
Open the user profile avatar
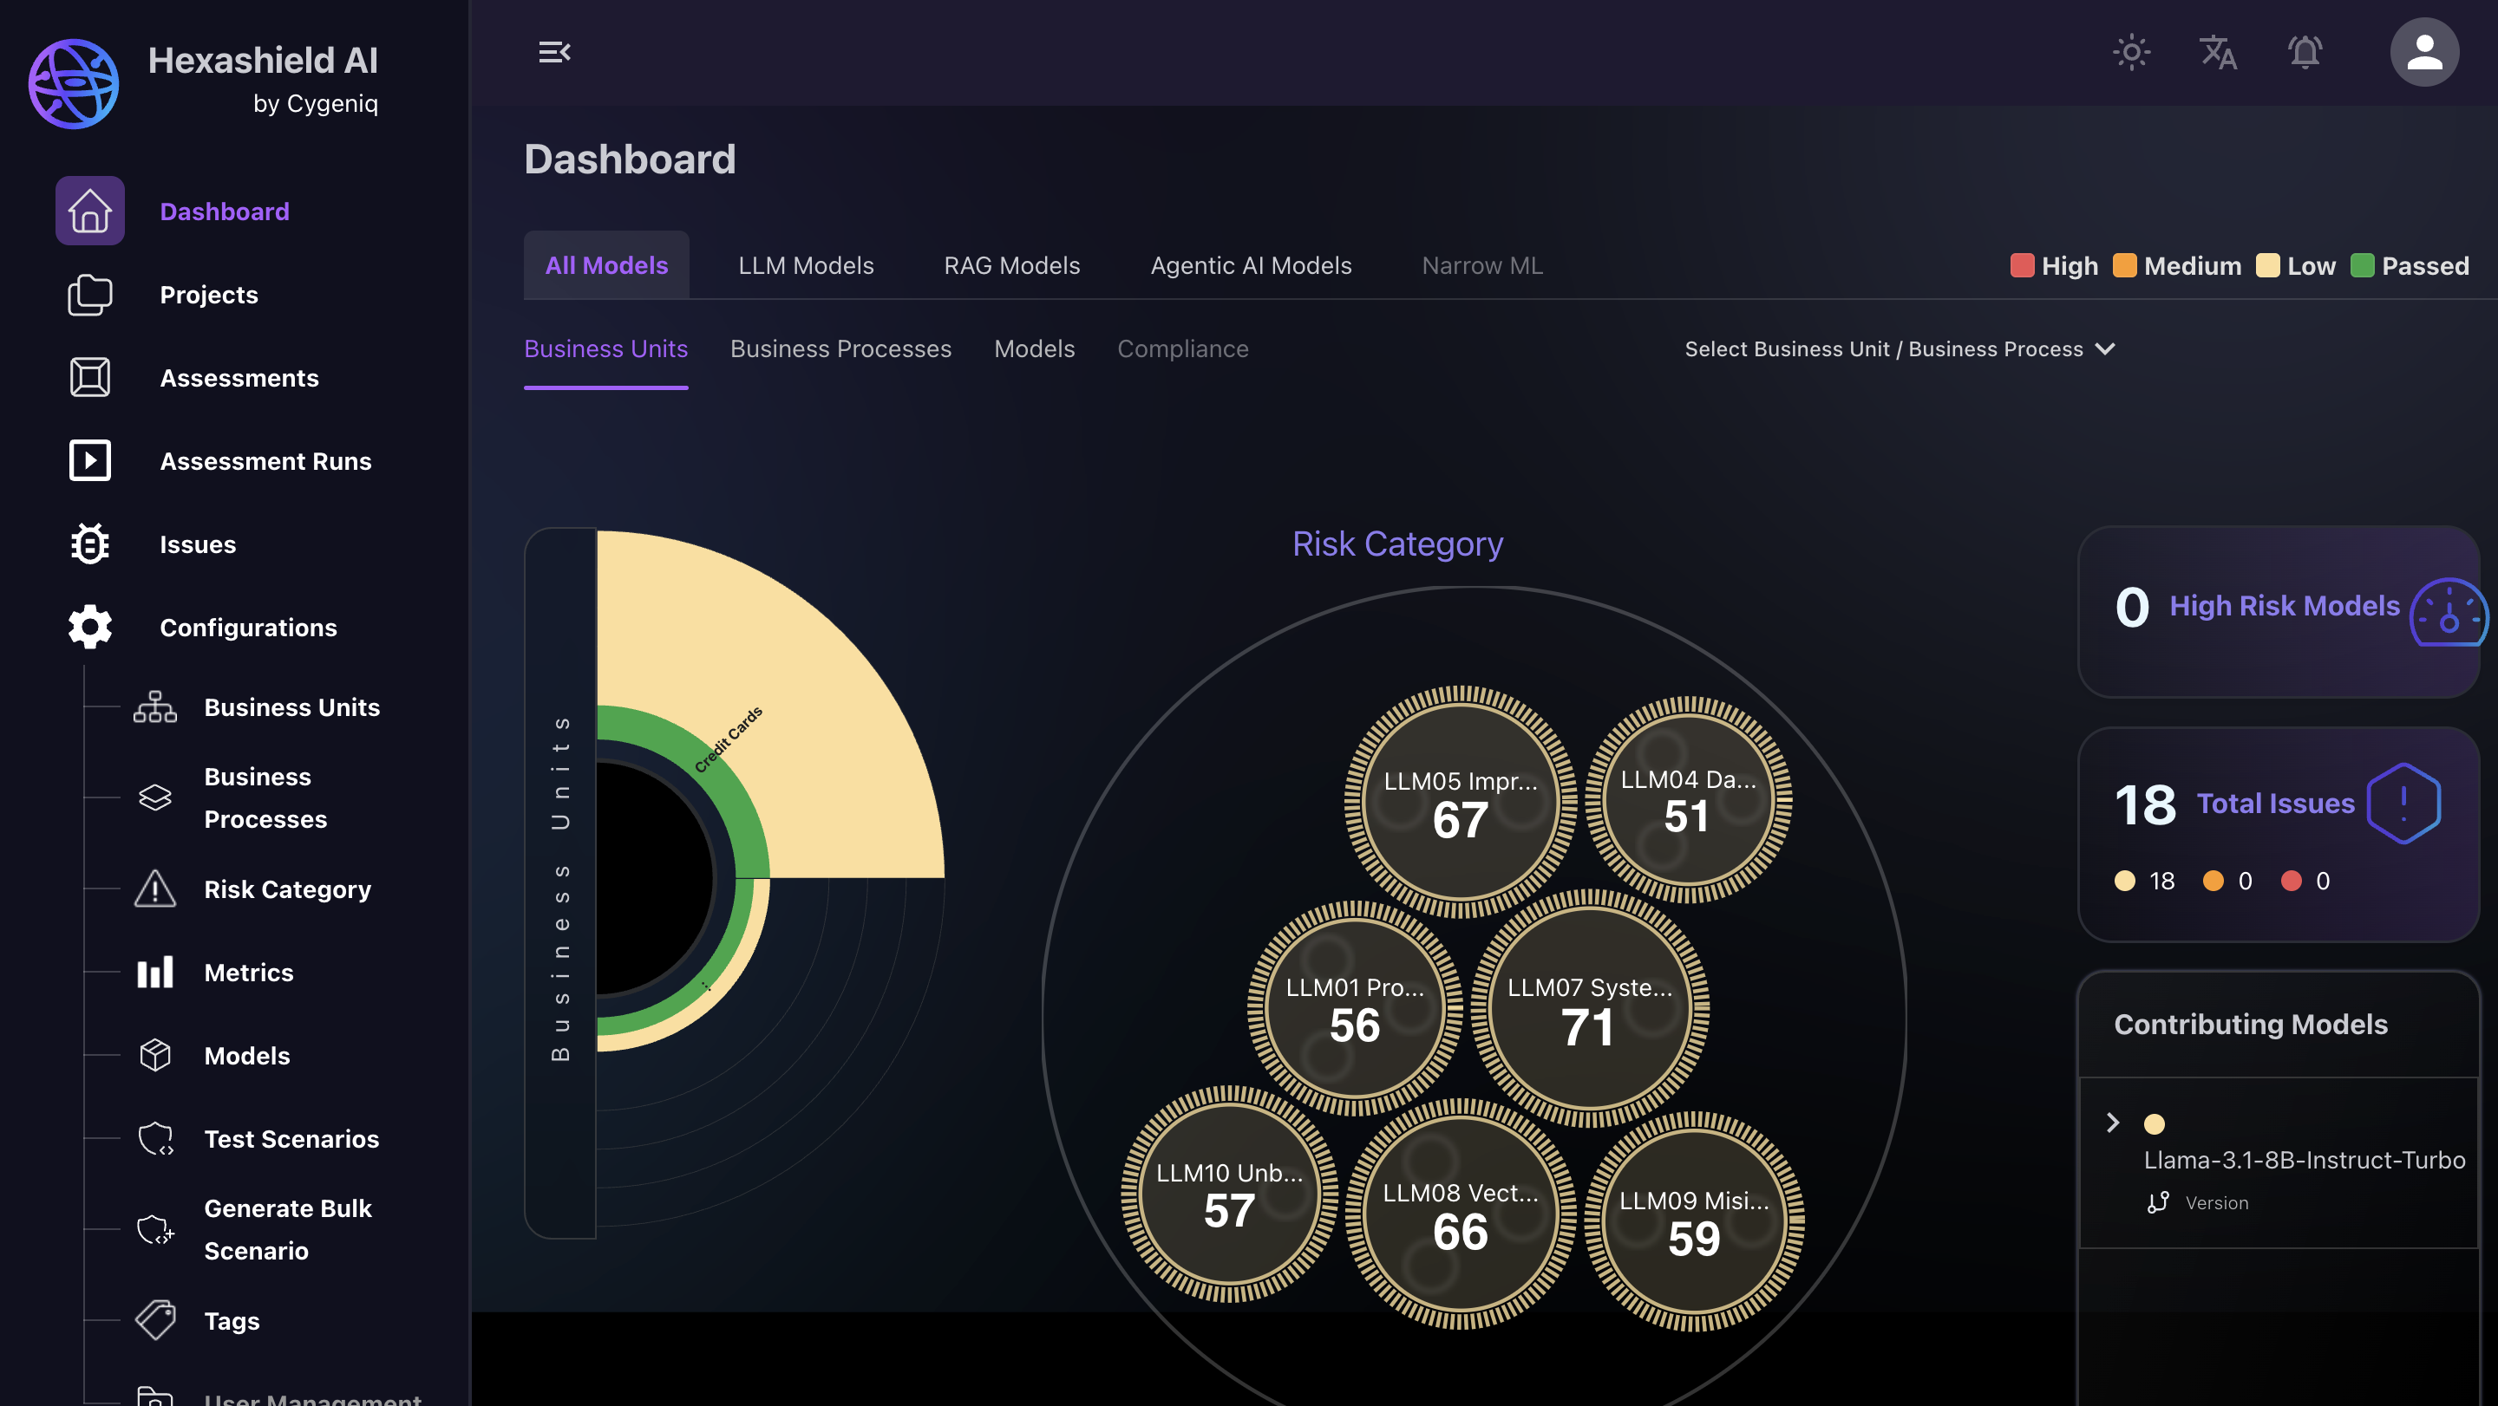(2423, 52)
